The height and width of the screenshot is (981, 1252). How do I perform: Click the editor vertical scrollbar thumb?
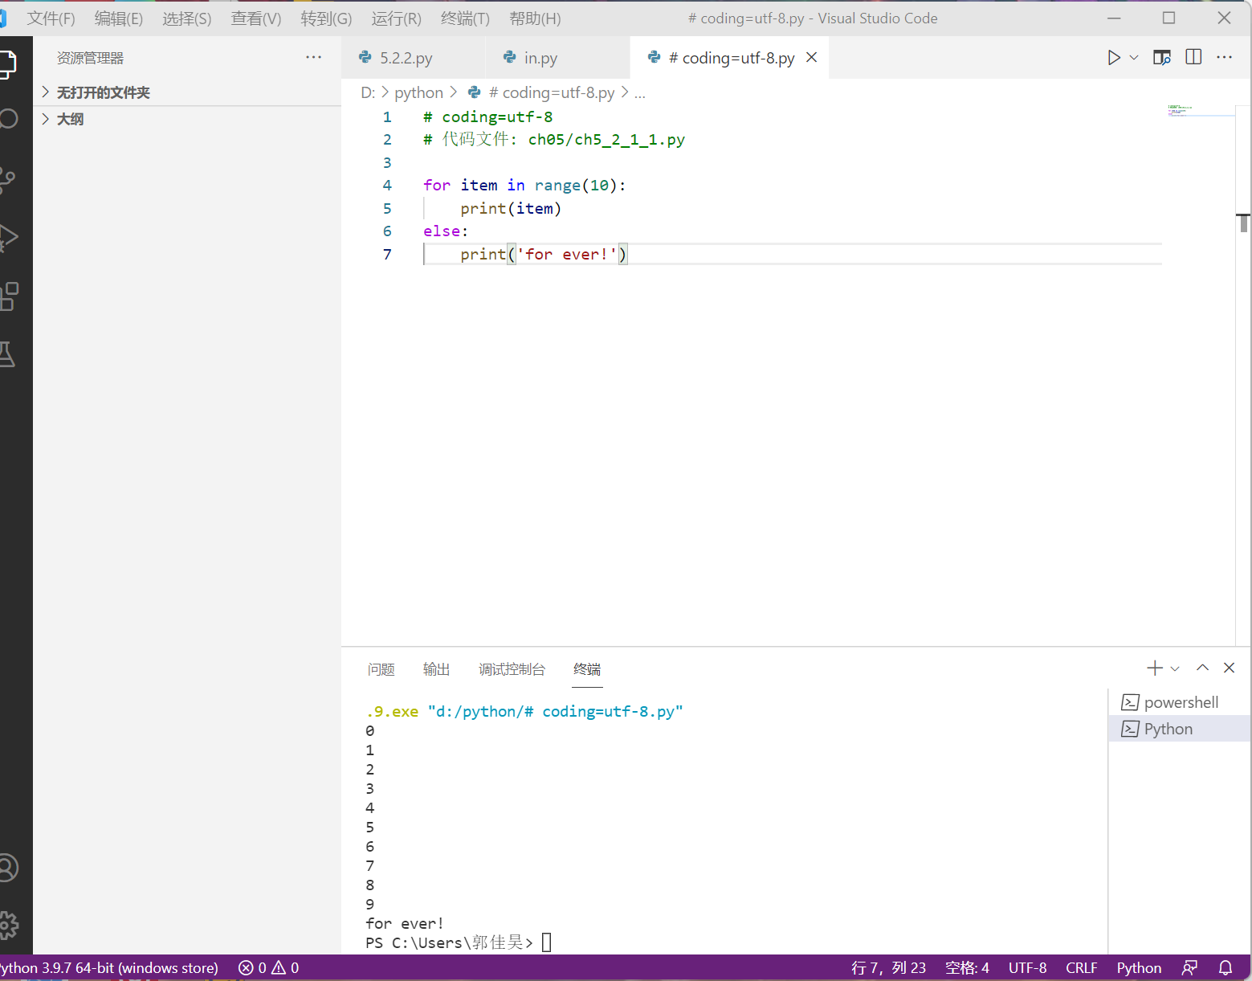coord(1243,223)
